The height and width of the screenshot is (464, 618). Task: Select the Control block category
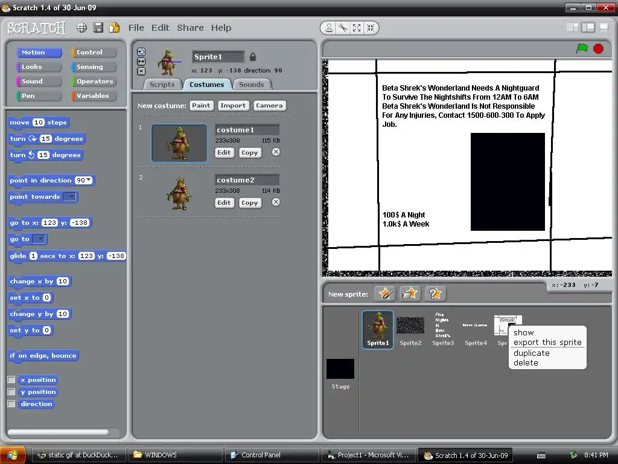pos(94,52)
